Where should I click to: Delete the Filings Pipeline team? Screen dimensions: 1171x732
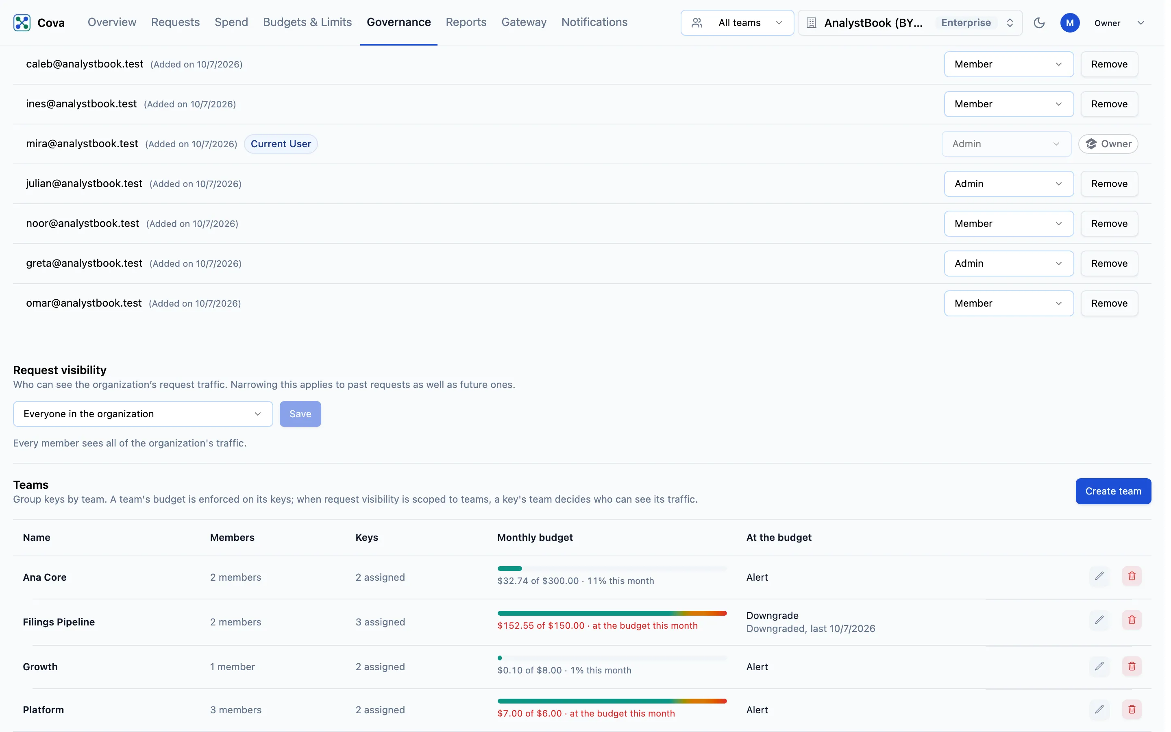pyautogui.click(x=1132, y=620)
